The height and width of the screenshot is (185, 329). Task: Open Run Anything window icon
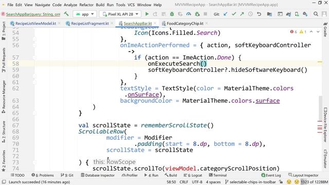(x=280, y=14)
